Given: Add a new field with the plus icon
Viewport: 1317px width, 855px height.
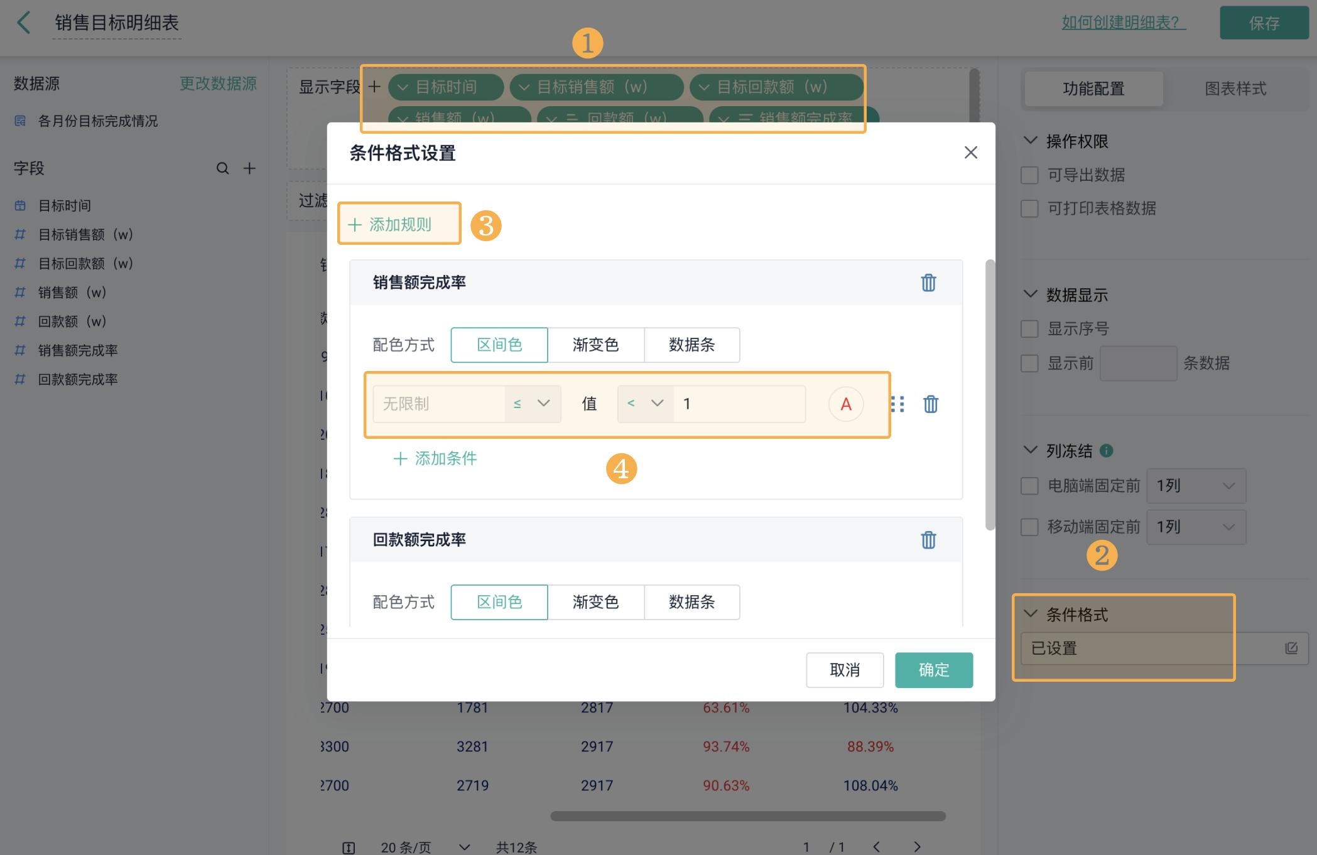Looking at the screenshot, I should click(x=249, y=168).
